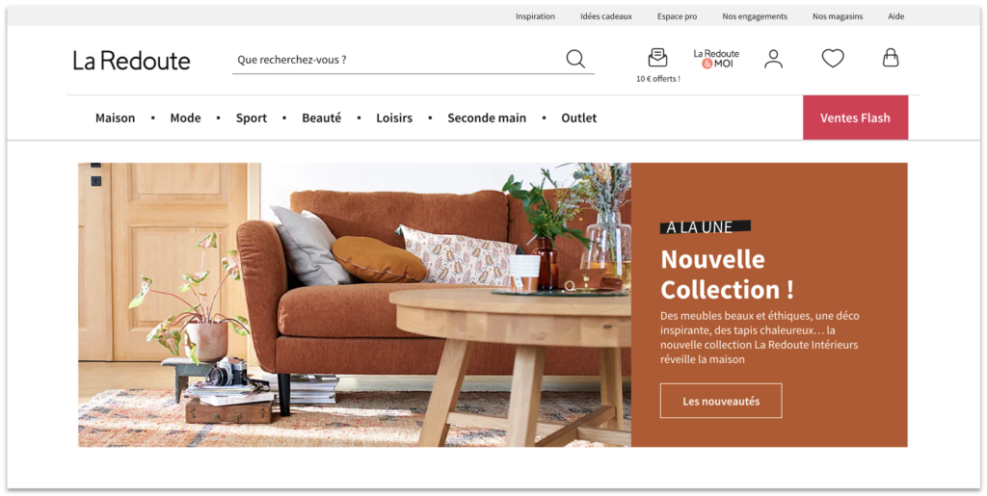The height and width of the screenshot is (496, 987).
Task: Open the 10 € offerts envelope icon
Action: [x=657, y=58]
